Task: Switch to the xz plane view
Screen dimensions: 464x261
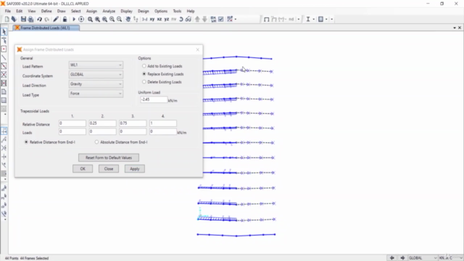Action: click(x=159, y=20)
